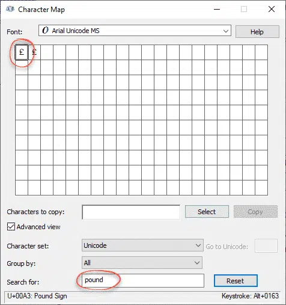The width and height of the screenshot is (286, 305).
Task: Click the Go to Unicode input box
Action: pyautogui.click(x=266, y=245)
